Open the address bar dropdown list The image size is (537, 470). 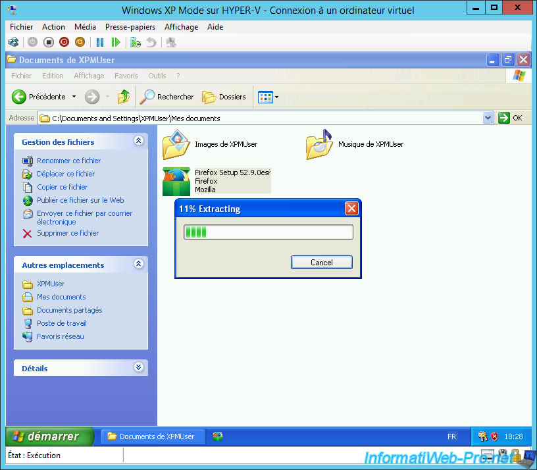click(x=488, y=118)
